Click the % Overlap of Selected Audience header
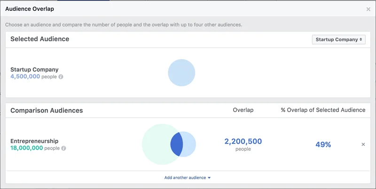 [323, 110]
